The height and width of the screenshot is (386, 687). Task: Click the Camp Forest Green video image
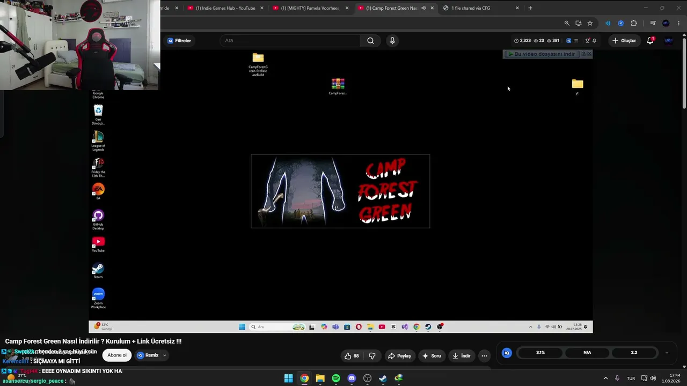tap(340, 191)
